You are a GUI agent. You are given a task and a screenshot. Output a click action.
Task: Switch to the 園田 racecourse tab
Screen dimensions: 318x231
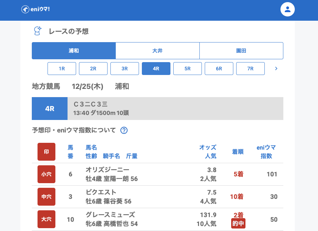point(241,51)
